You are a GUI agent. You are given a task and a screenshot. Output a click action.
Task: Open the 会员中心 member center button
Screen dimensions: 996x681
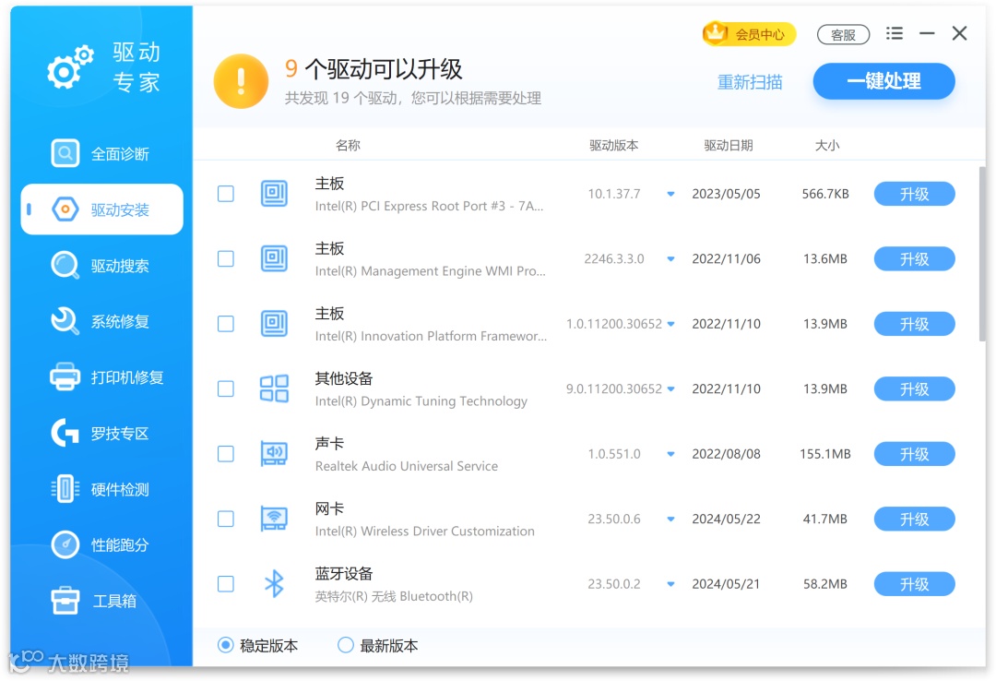[749, 34]
